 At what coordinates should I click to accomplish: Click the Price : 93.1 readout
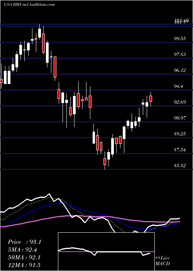[24, 242]
